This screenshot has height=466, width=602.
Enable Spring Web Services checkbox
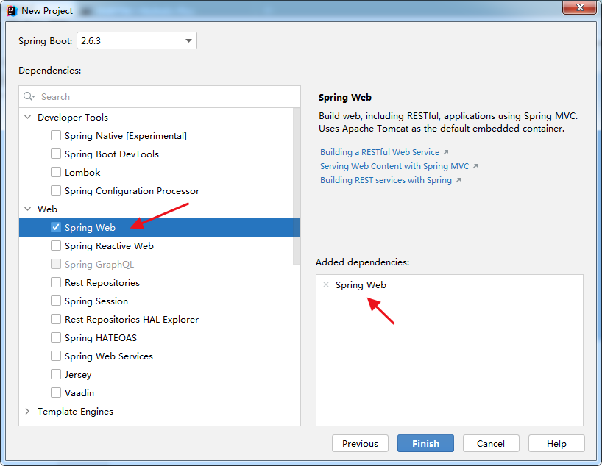click(56, 356)
